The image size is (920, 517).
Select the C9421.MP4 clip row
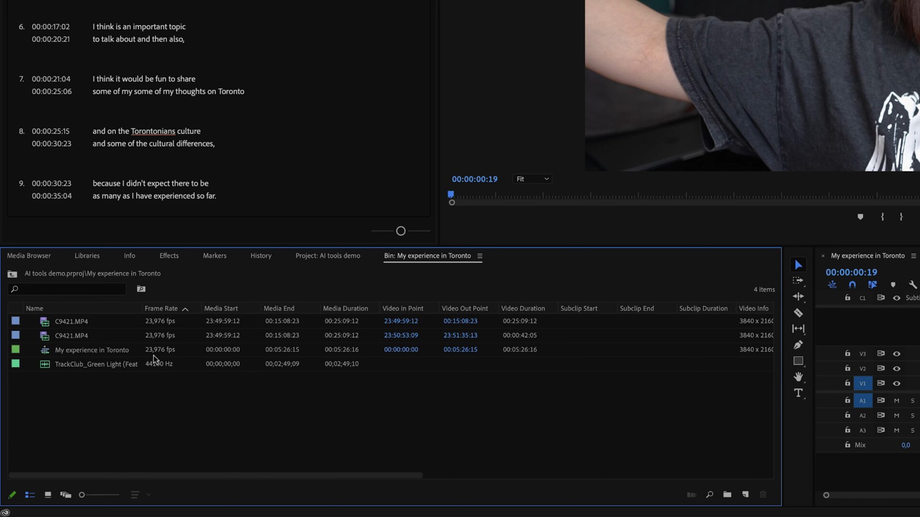click(x=71, y=321)
